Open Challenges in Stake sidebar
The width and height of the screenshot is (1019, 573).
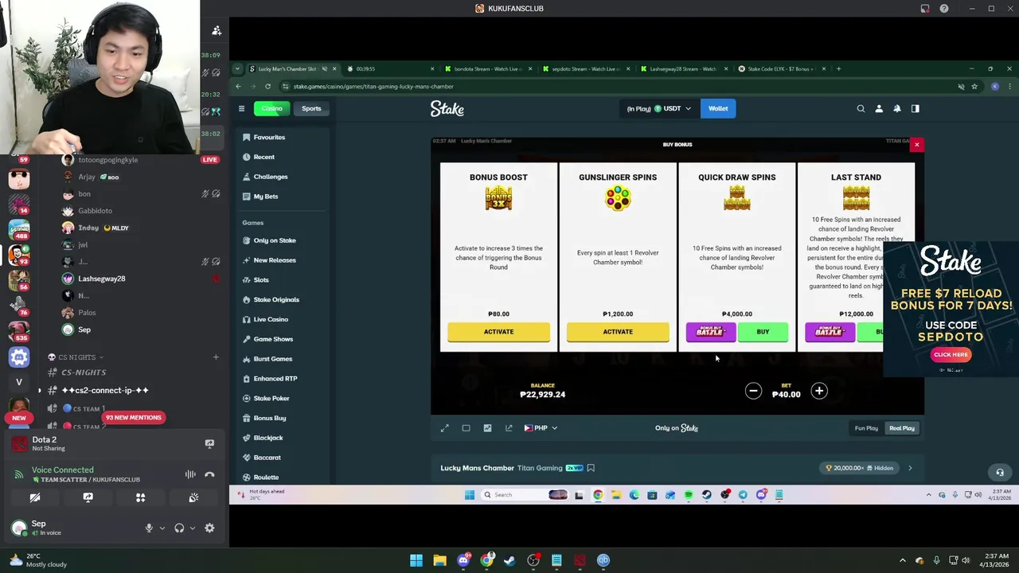[271, 177]
